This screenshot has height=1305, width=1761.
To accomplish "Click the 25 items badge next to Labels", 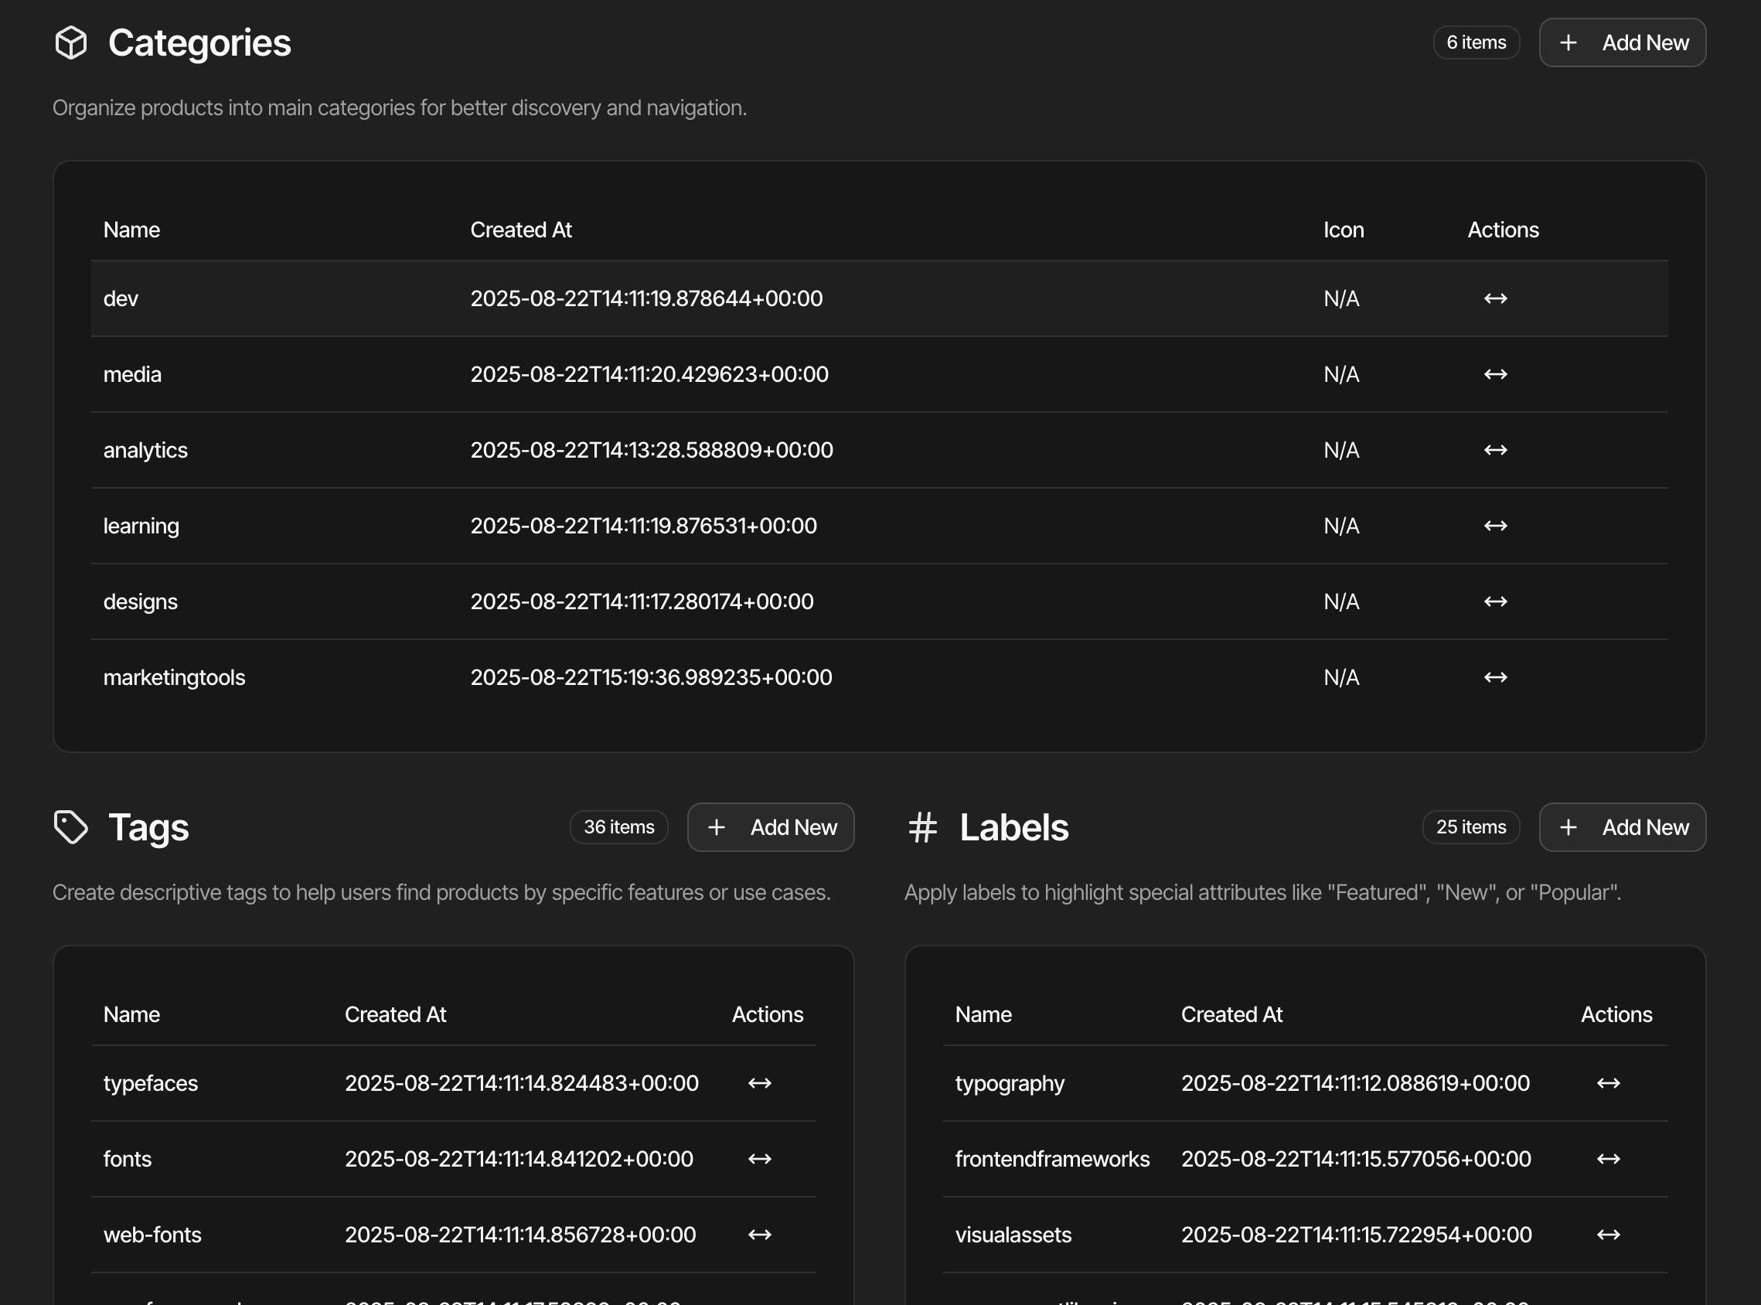I will pos(1470,827).
